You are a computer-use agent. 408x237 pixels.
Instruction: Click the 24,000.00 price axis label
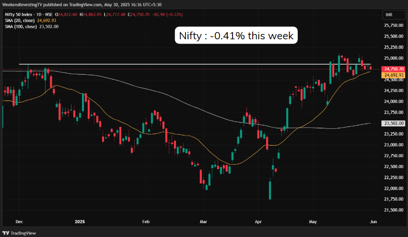click(x=394, y=102)
